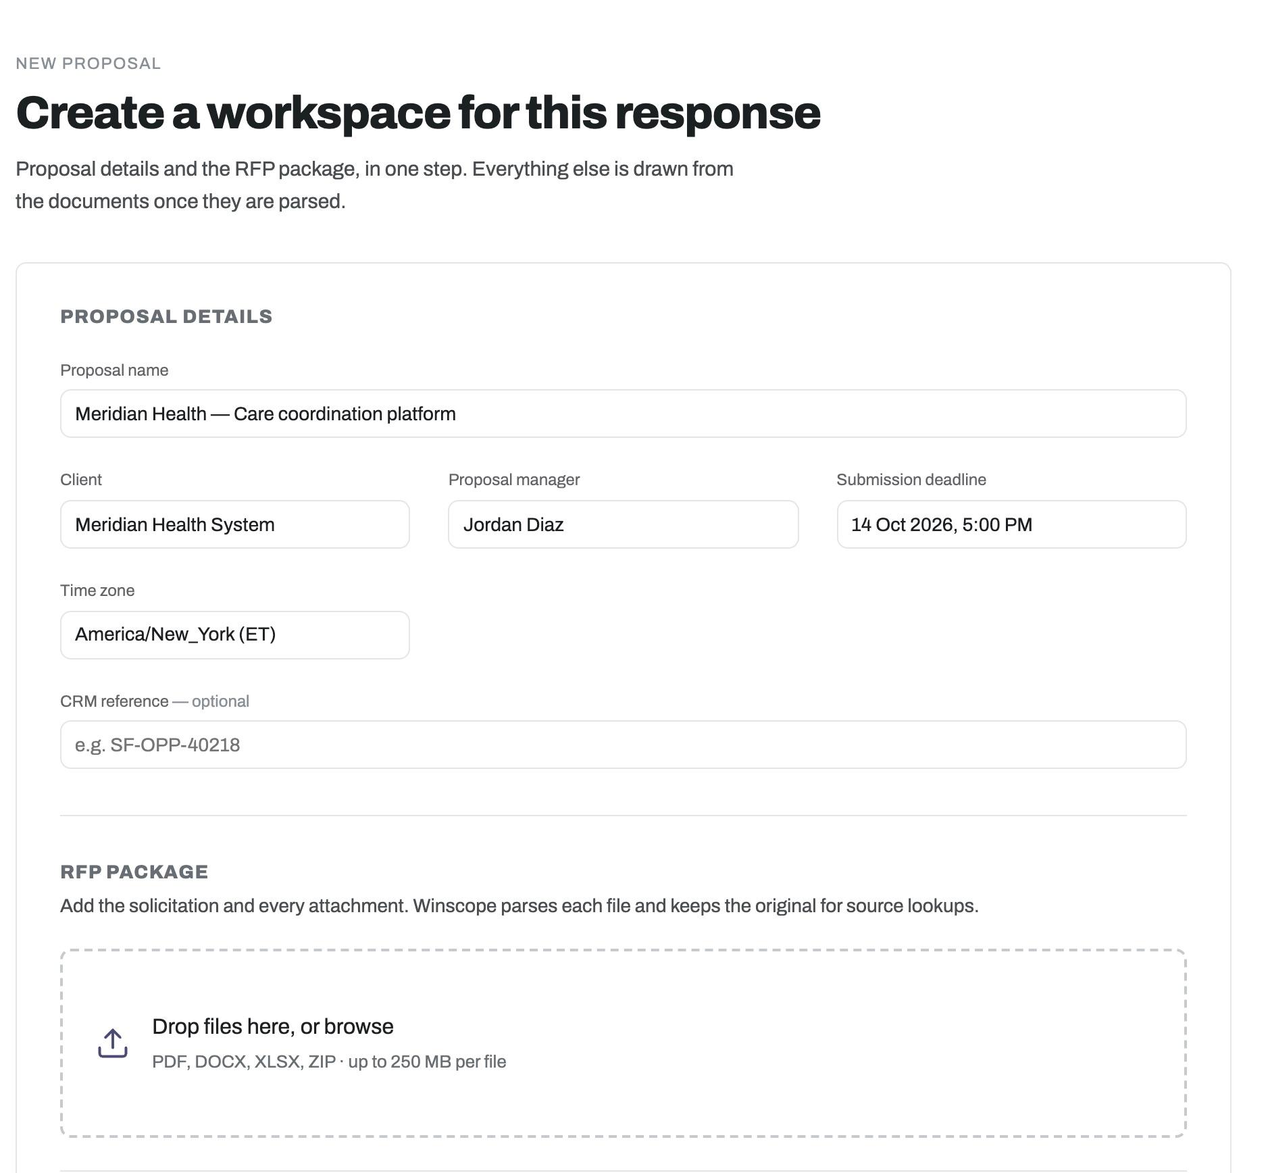Open the Submission deadline date field
The width and height of the screenshot is (1268, 1173).
(1011, 524)
